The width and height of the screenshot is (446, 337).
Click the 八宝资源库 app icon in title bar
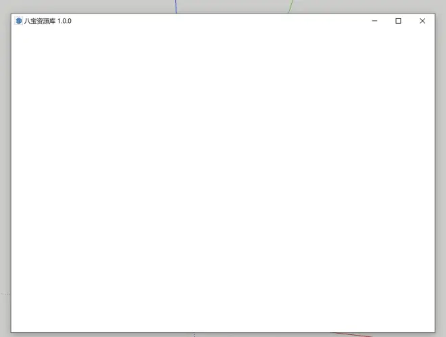tap(18, 21)
